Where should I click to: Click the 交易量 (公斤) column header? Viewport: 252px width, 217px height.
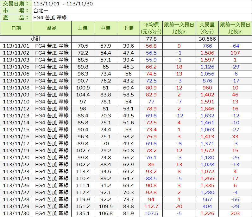(x=207, y=28)
